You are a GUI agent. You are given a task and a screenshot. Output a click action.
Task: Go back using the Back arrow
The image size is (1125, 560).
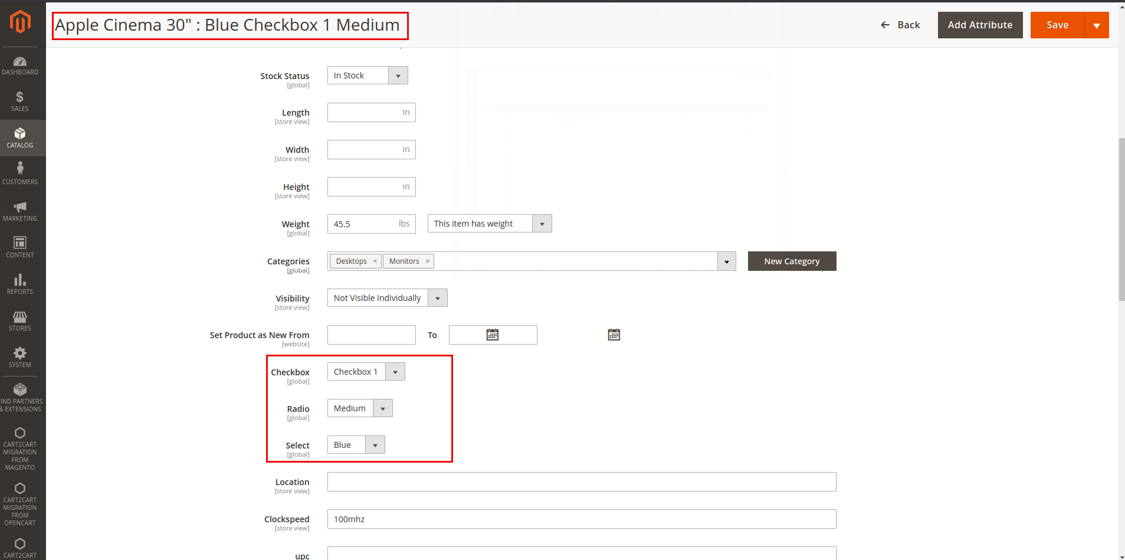click(x=900, y=25)
